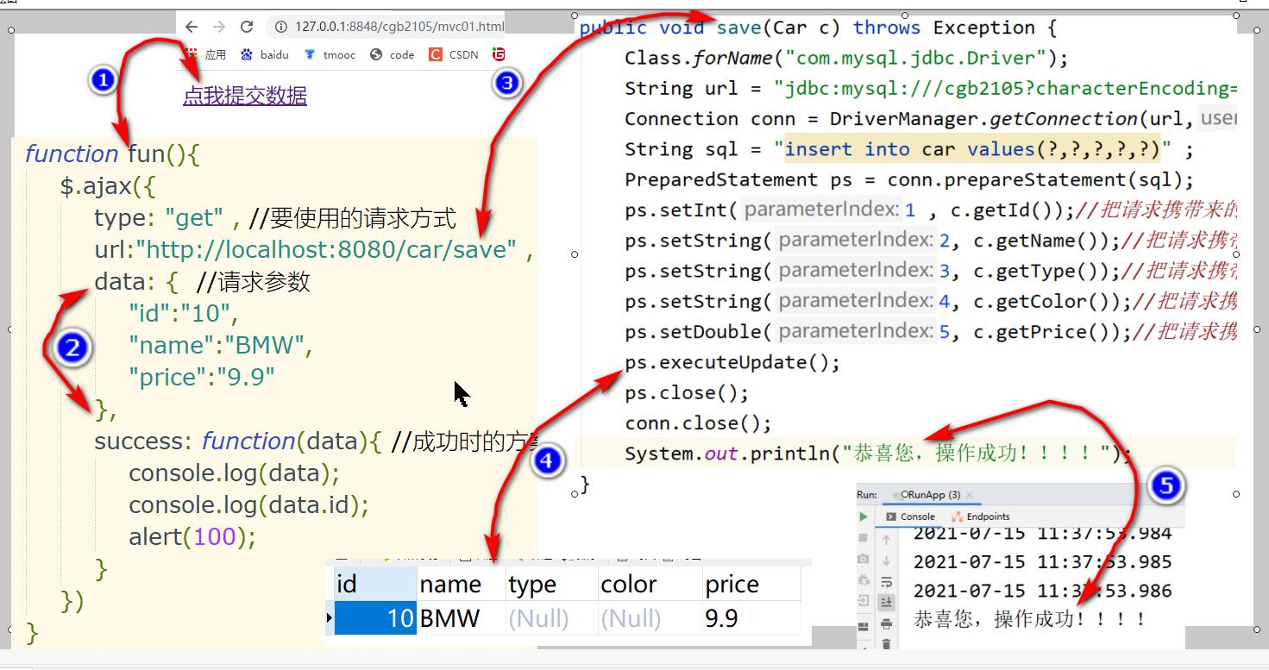Select the id cell with value 10
This screenshot has width=1269, height=670.
point(375,618)
